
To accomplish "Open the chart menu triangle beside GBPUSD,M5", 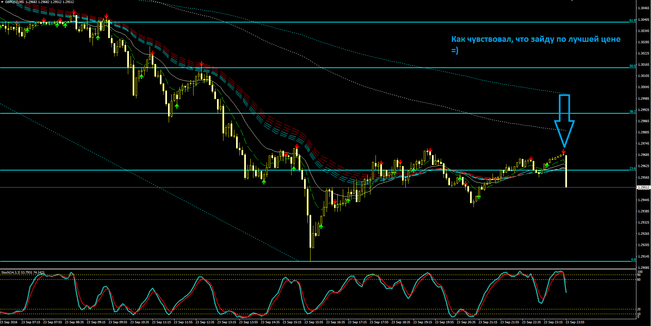I will coord(2,2).
